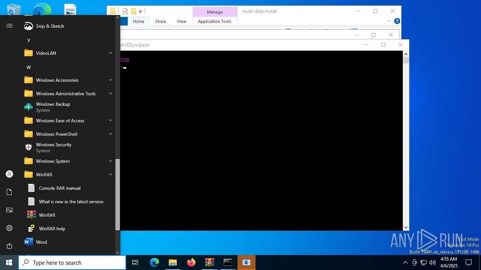Screen dimensions: 481x270
Task: Open Quick Access Toolbar customize dropdown
Action: (140, 12)
